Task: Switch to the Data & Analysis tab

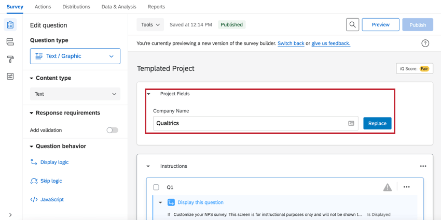Action: 119,7
